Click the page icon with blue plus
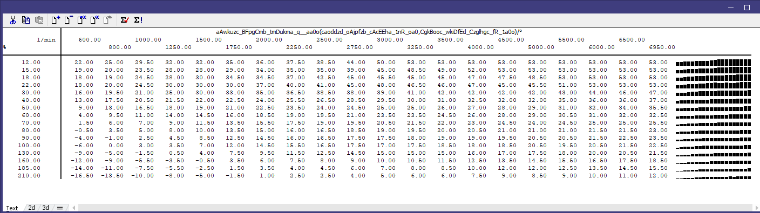 point(55,20)
